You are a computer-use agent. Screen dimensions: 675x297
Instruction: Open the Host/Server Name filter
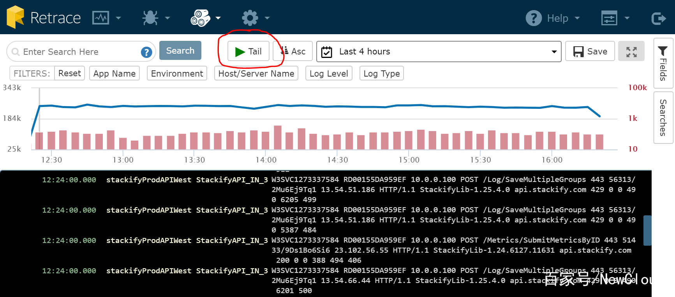256,73
